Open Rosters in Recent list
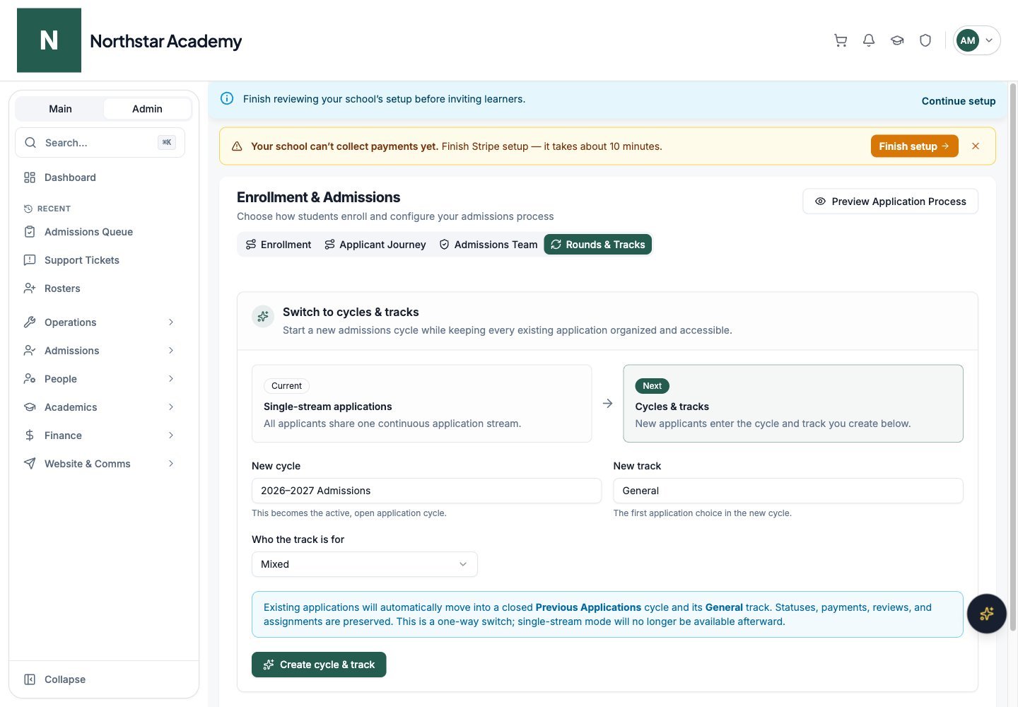The height and width of the screenshot is (707, 1018). tap(100, 288)
